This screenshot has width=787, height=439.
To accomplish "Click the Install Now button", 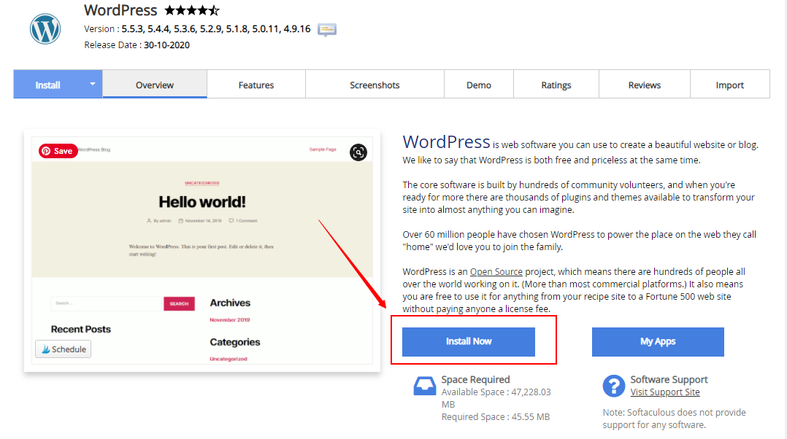I will tap(468, 342).
